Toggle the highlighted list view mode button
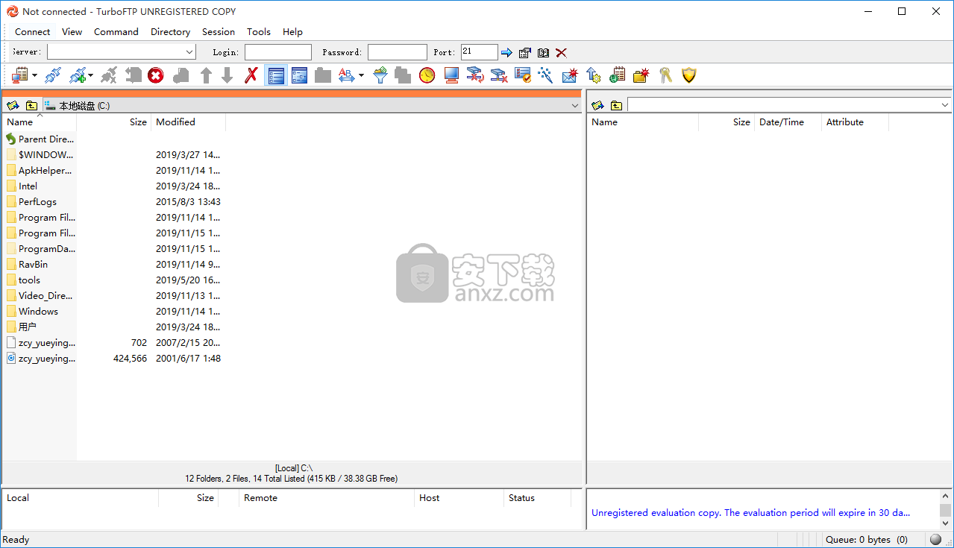Viewport: 954px width, 548px height. pyautogui.click(x=276, y=75)
